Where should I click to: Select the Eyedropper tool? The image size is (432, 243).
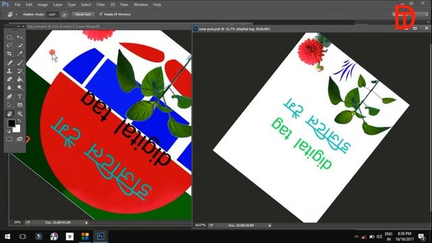(20, 54)
